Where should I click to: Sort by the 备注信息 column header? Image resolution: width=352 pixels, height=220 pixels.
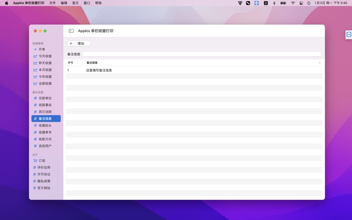tap(92, 62)
